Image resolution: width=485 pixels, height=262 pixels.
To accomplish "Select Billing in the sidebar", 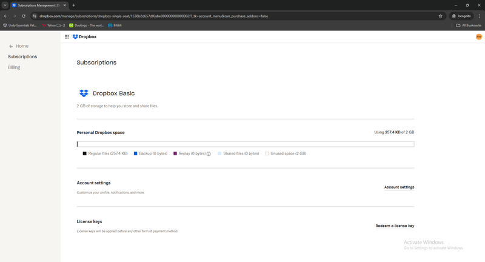I will coord(14,67).
